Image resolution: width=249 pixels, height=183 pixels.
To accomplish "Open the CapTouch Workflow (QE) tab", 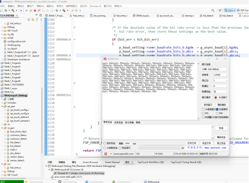I will coord(151,162).
